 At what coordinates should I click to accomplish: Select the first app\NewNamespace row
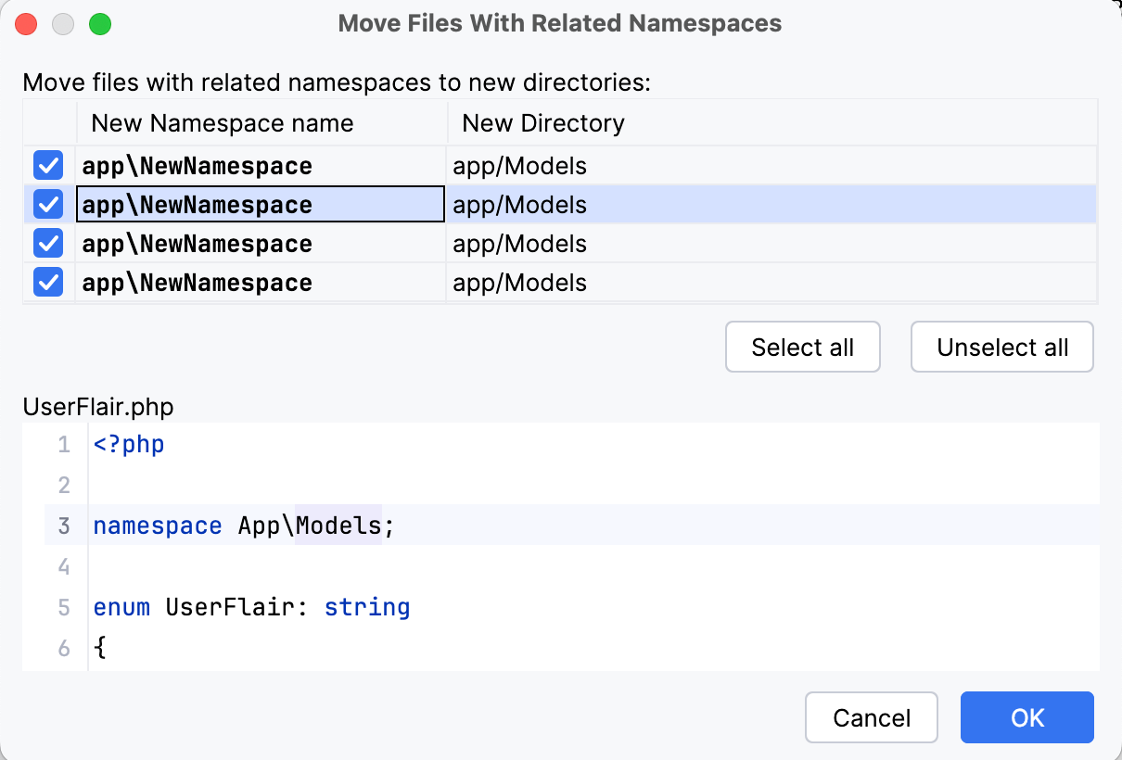(197, 165)
